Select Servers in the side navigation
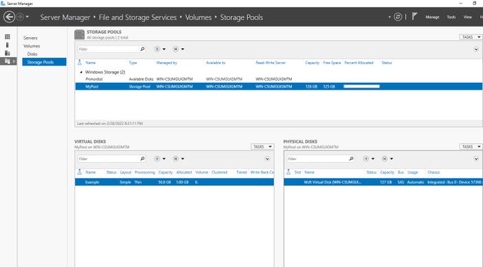The image size is (483, 267). pos(30,38)
